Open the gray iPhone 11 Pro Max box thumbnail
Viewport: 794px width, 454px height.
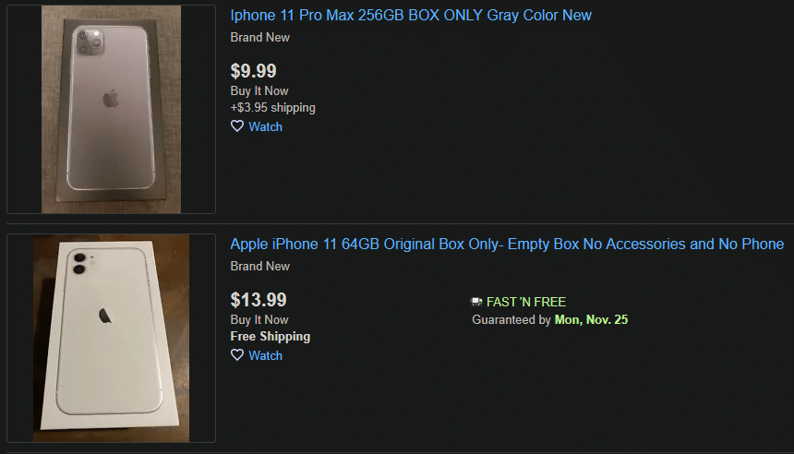[x=111, y=109]
